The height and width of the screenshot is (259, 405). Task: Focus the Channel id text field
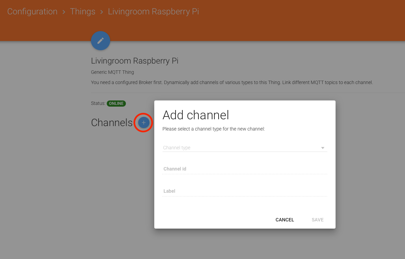click(245, 169)
